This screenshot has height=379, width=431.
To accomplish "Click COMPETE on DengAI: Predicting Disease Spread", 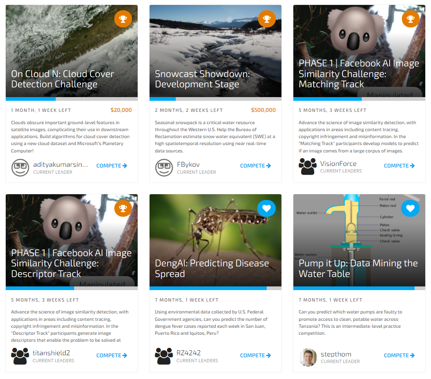I will 255,355.
